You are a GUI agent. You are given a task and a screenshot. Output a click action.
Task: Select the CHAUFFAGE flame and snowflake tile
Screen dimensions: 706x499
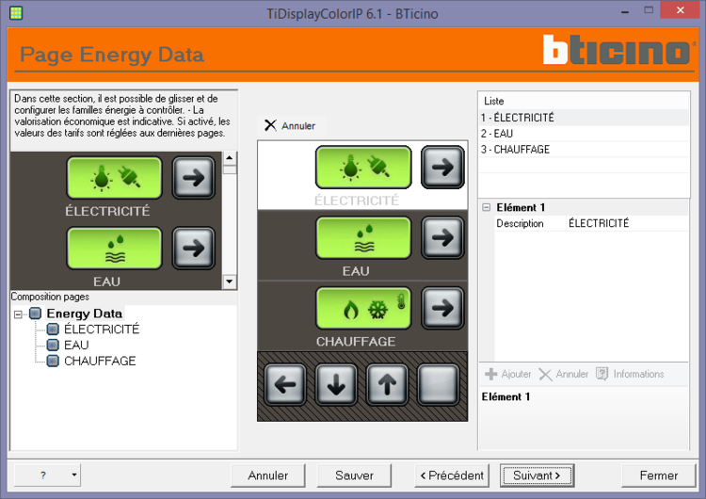click(363, 308)
